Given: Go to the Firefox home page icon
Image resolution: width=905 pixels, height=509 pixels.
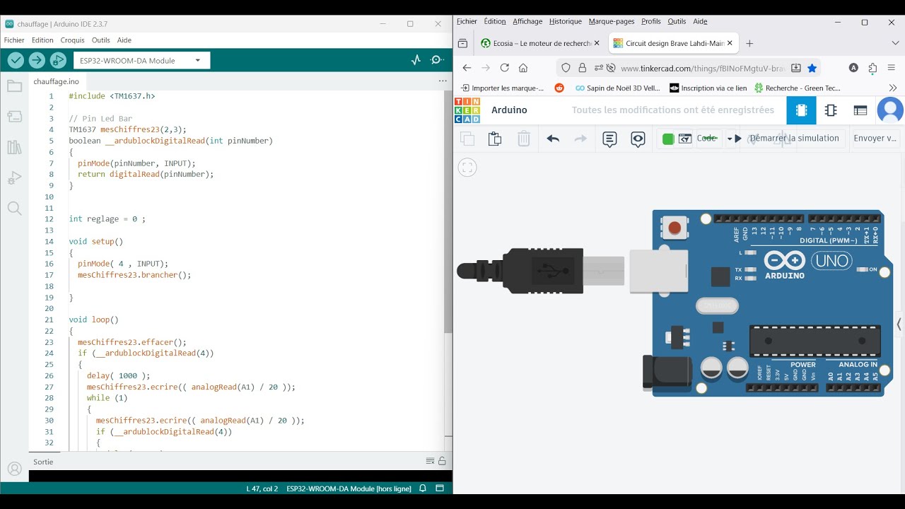Looking at the screenshot, I should [523, 68].
